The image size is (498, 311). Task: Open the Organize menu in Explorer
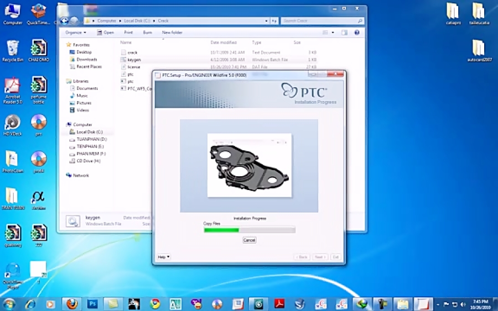coord(76,33)
